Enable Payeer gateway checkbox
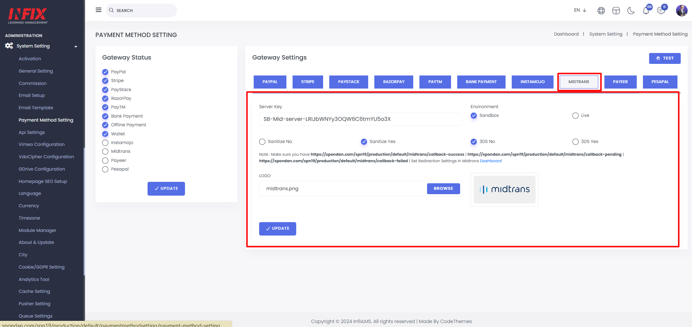The image size is (692, 327). pos(105,160)
